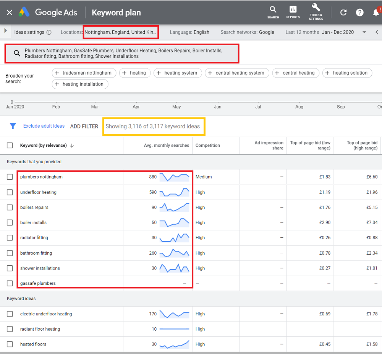Check 'electric underfloor heating' row checkbox
The height and width of the screenshot is (354, 382).
(x=10, y=314)
